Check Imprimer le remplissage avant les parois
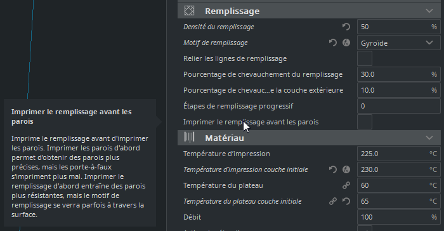Viewport: 444px width, 231px height. pyautogui.click(x=365, y=122)
